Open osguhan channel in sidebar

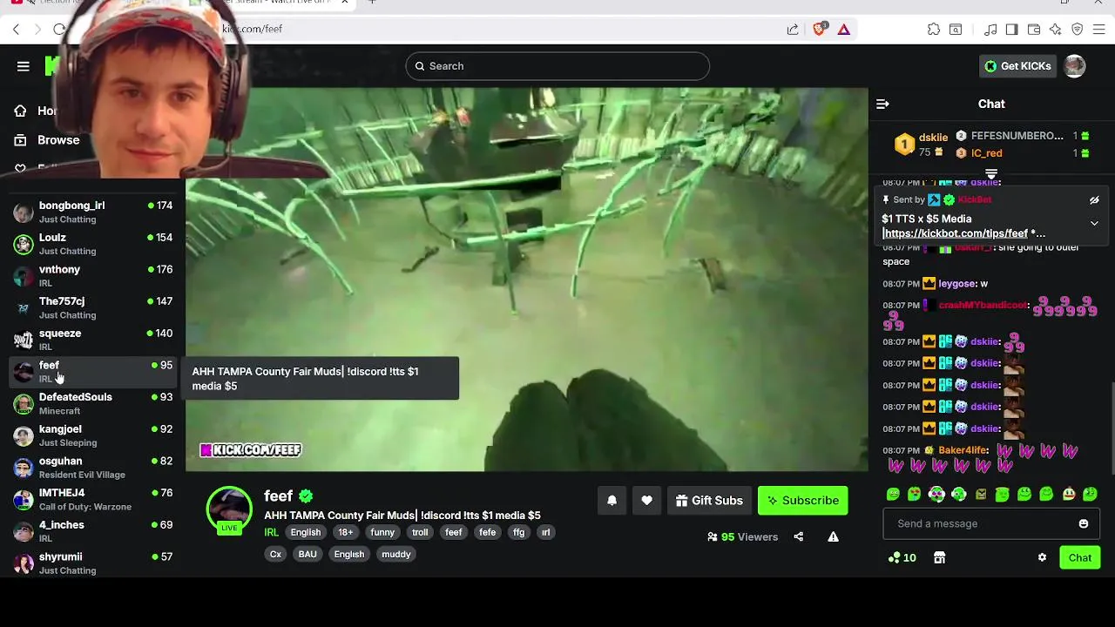[92, 468]
